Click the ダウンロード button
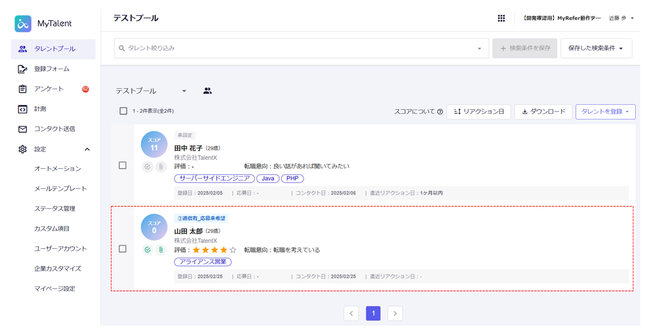 tap(543, 112)
